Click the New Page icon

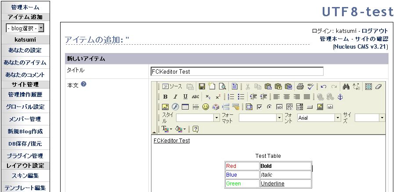(212, 86)
